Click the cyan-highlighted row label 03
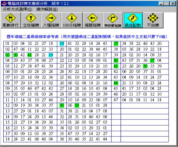This screenshot has height=147, width=178. (x=7, y=55)
